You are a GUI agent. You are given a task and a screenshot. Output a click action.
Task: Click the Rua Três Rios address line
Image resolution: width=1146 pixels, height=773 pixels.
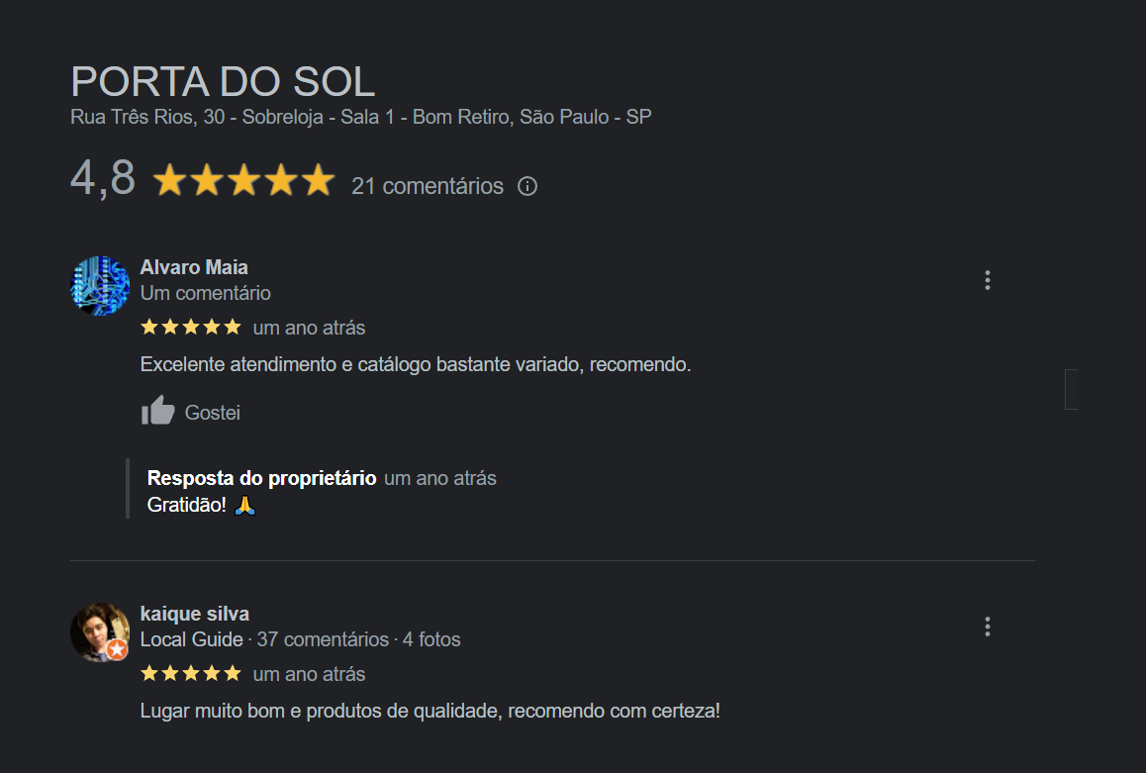tap(360, 117)
